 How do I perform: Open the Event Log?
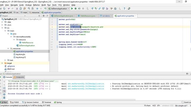click(x=186, y=102)
